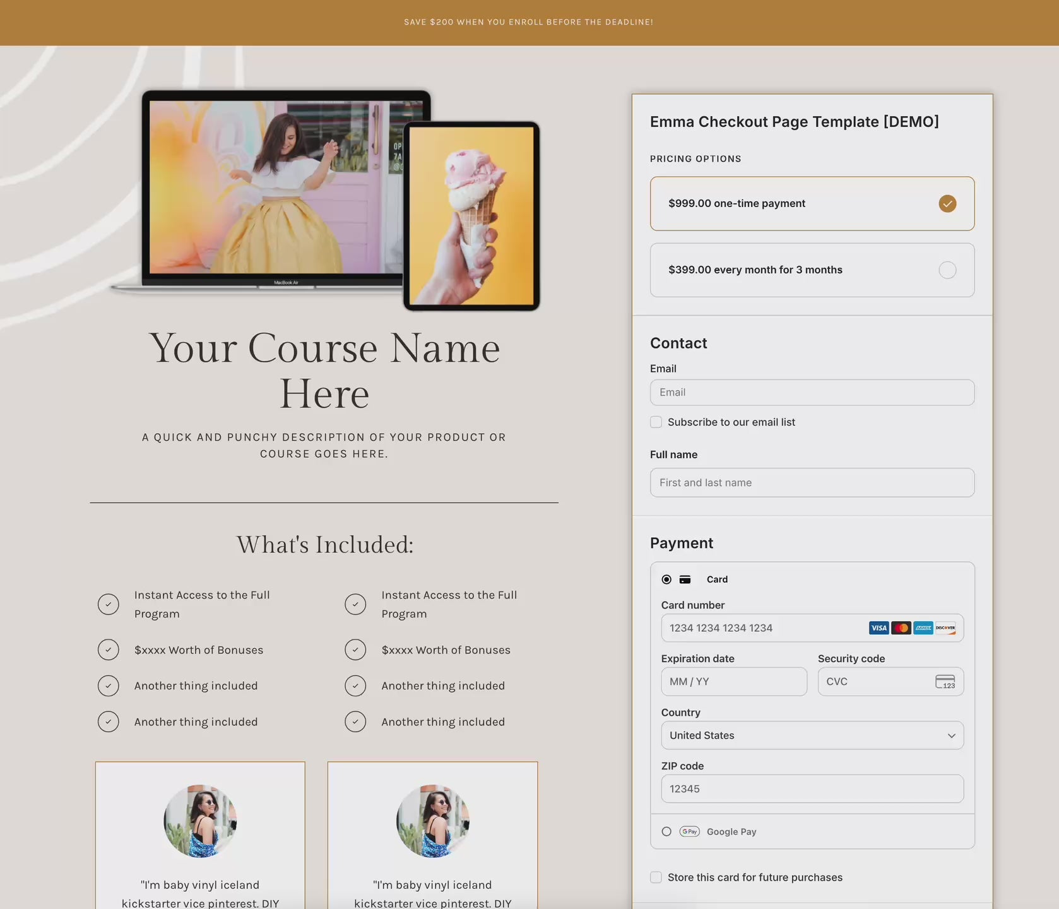
Task: Select the Card payment radio button
Action: click(666, 579)
